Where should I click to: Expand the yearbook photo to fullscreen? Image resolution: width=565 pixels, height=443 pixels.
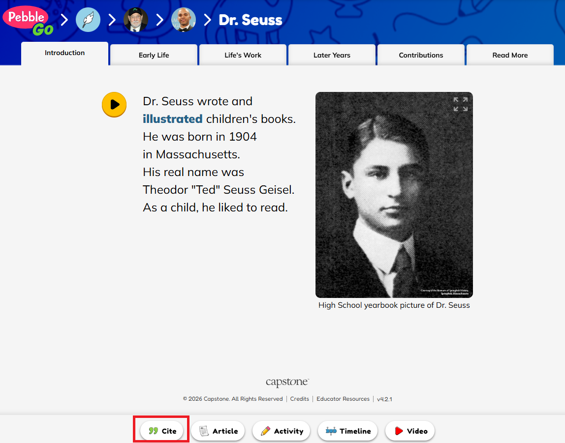point(460,104)
